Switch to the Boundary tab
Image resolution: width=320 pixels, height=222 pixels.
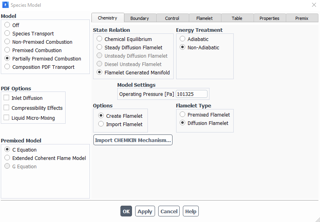(140, 18)
